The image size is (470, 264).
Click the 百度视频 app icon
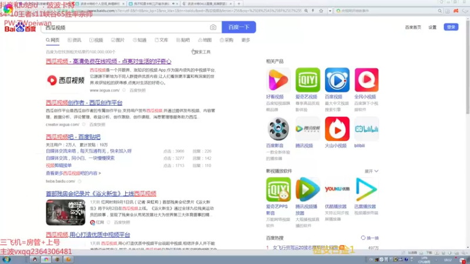point(337,80)
